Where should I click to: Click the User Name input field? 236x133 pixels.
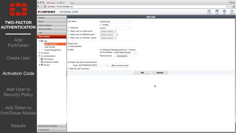[115, 22]
